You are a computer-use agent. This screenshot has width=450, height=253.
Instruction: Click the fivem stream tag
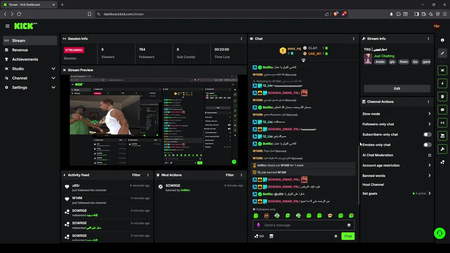404,62
